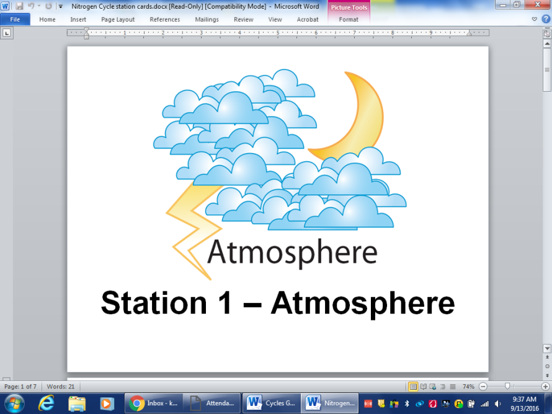The image size is (552, 414).
Task: Switch to Web Layout view
Action: pos(432,386)
